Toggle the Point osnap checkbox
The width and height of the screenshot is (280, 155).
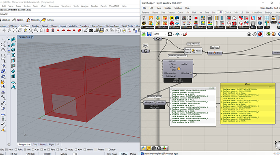click(x=16, y=149)
